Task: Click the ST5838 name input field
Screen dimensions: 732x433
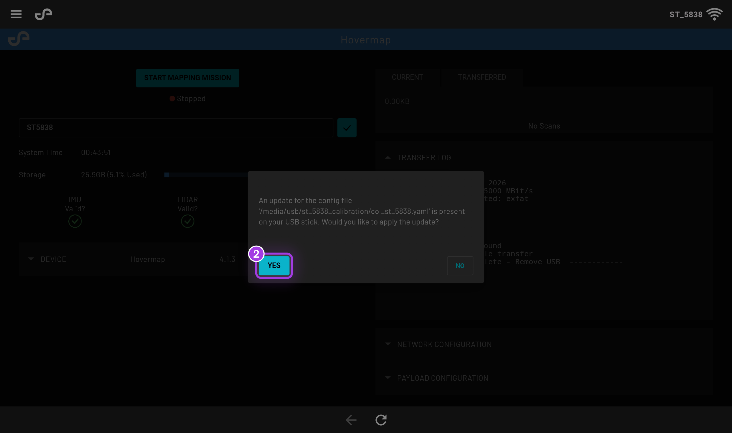Action: pos(176,127)
